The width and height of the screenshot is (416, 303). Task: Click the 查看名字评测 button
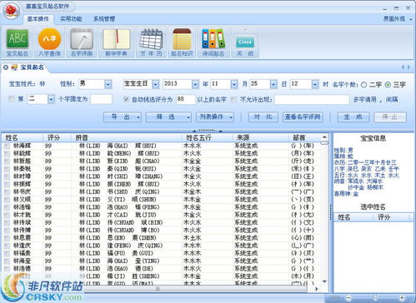pyautogui.click(x=303, y=117)
